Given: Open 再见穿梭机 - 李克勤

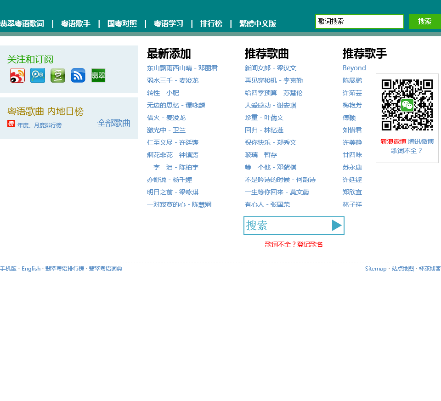Looking at the screenshot, I should click(274, 80).
